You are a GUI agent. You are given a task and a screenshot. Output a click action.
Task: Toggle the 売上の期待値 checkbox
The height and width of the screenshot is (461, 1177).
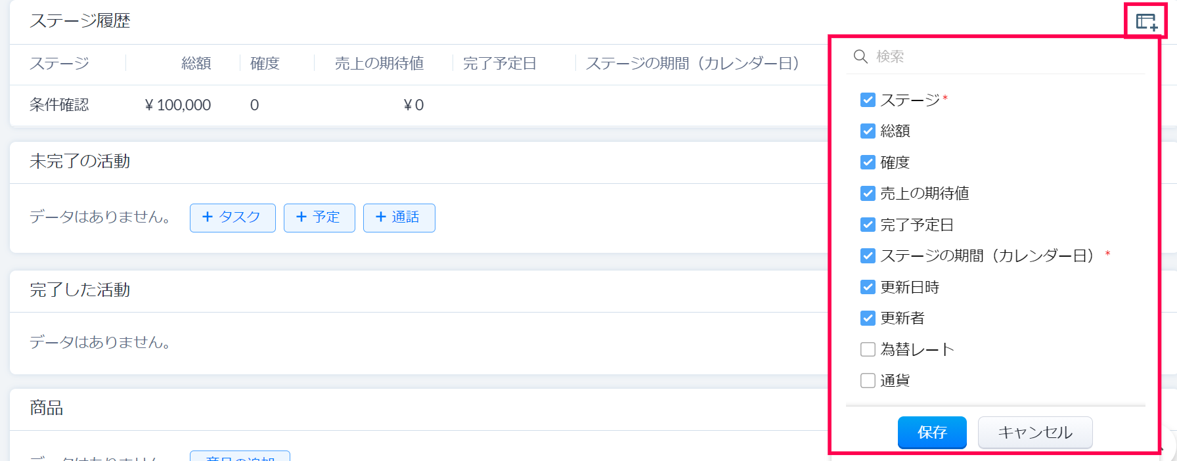pos(868,194)
